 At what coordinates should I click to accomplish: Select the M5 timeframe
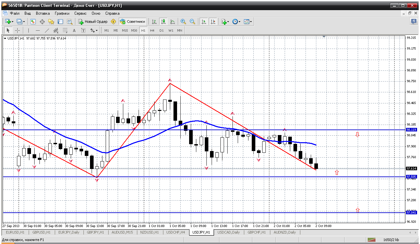pyautogui.click(x=116, y=30)
